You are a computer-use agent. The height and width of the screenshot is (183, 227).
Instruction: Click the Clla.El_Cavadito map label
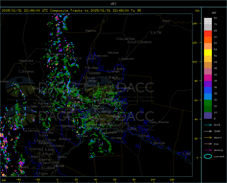[139, 42]
